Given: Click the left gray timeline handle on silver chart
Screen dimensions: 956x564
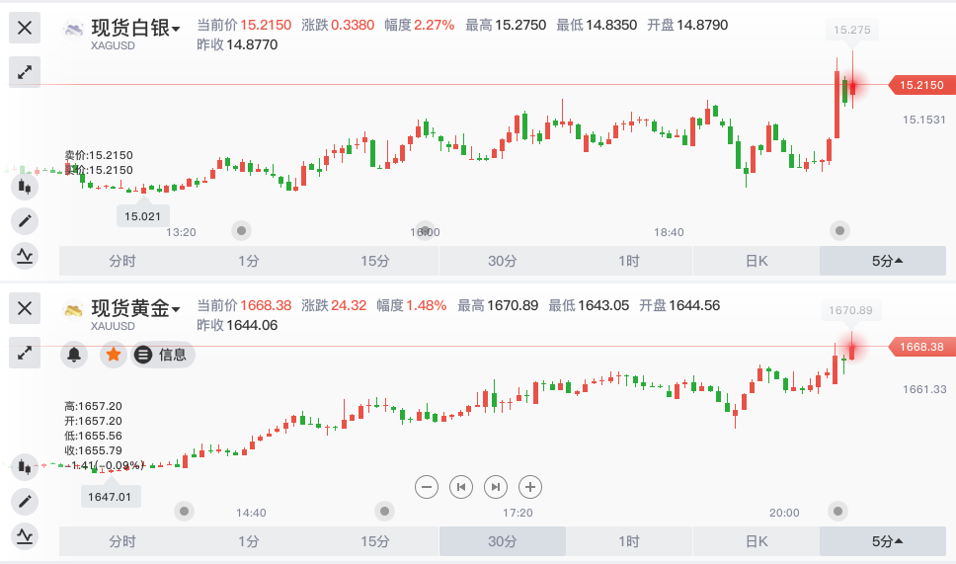Looking at the screenshot, I should coord(241,230).
